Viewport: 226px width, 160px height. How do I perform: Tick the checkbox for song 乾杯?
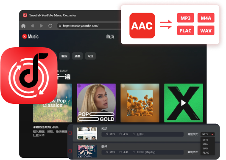70,151
